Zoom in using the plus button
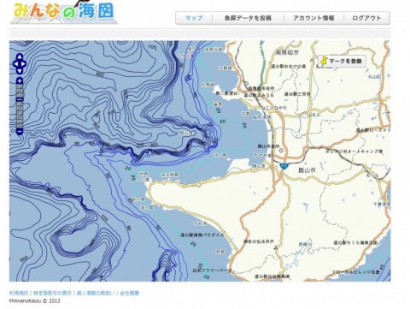The width and height of the screenshot is (410, 309). [x=20, y=80]
